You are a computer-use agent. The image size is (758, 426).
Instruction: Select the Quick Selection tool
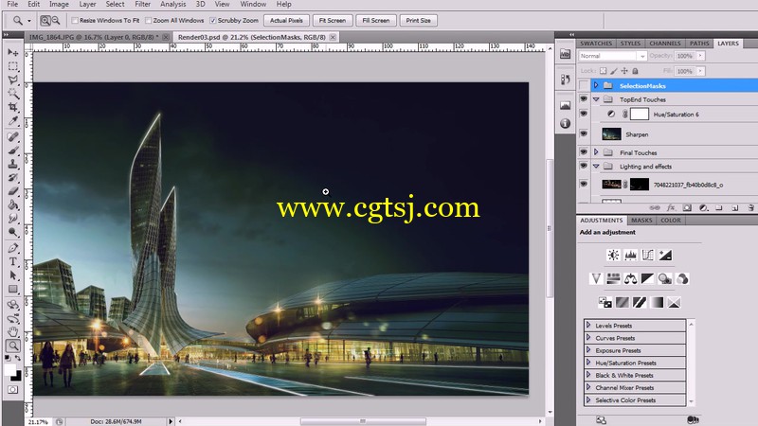click(13, 93)
